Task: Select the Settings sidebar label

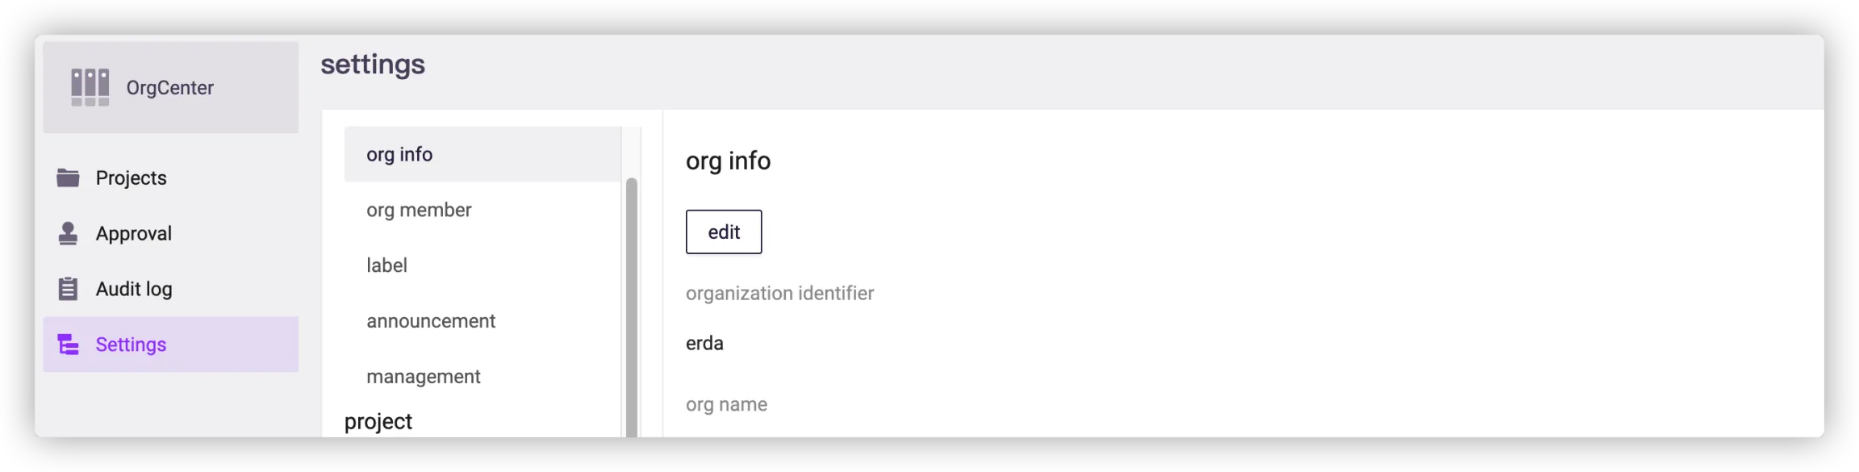Action: click(x=131, y=345)
